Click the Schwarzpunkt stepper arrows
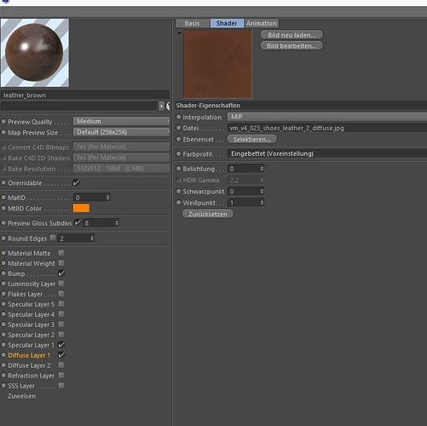The width and height of the screenshot is (427, 426). (262, 192)
